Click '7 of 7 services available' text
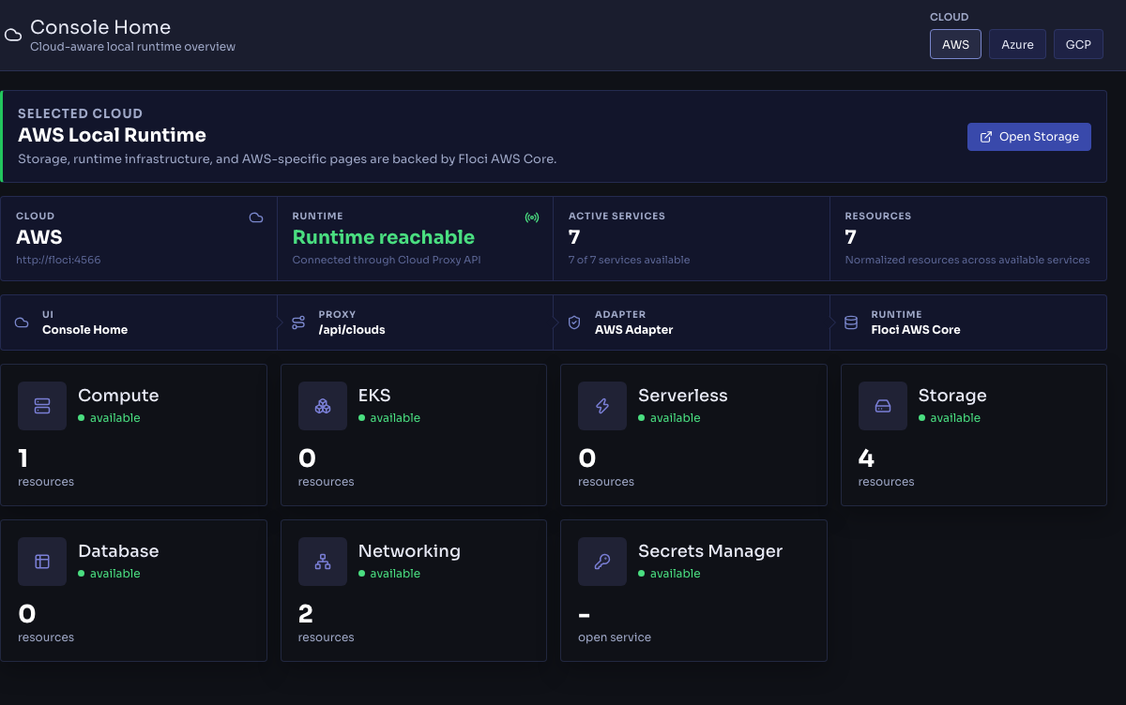The image size is (1126, 705). (x=629, y=260)
